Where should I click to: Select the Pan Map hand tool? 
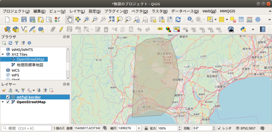(x=69, y=19)
